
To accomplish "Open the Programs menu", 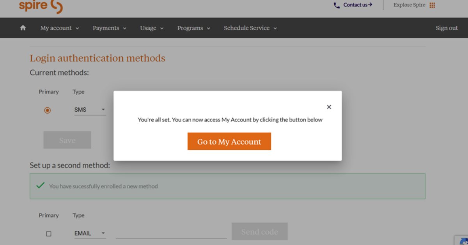I will click(x=193, y=28).
